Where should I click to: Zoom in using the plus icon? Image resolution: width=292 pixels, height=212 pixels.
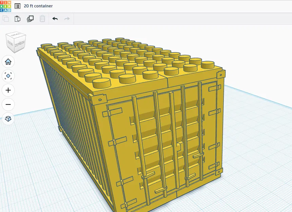[8, 90]
